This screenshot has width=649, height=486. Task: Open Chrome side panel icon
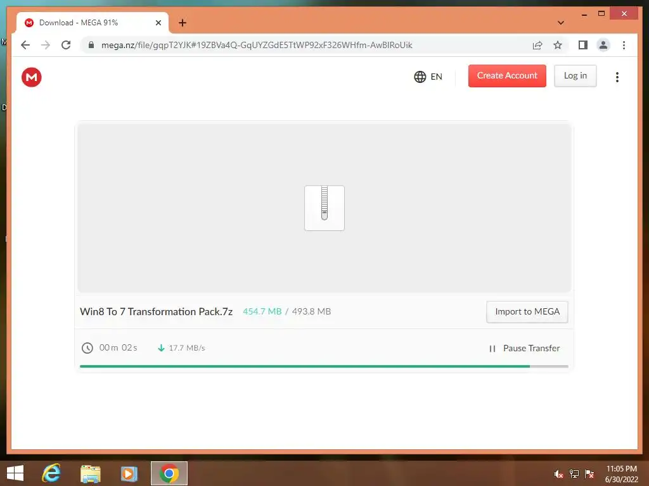tap(583, 45)
